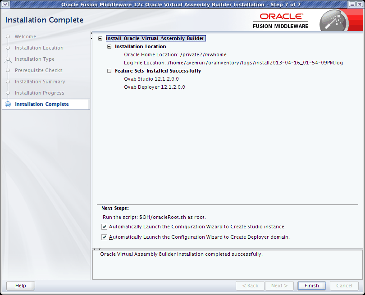Close the installer window
Viewport: 365px width, 295px height.
[360, 4]
